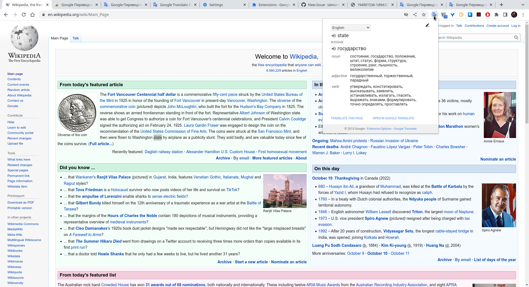The height and width of the screenshot is (287, 529).
Task: Click Donate in the sidebar
Action: [x=13, y=106]
